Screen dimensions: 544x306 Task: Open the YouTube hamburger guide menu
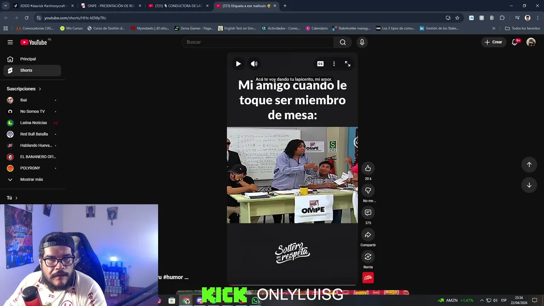pos(10,42)
